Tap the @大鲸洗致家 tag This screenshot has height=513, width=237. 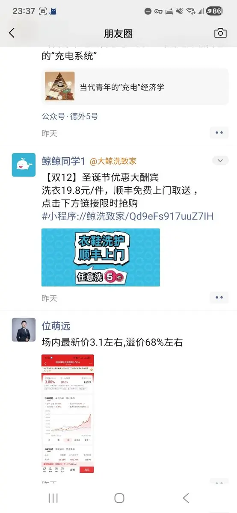tap(113, 161)
